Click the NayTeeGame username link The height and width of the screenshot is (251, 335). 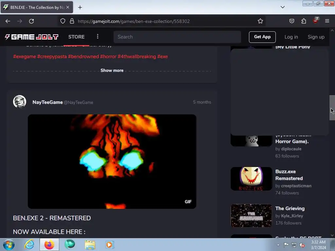[x=47, y=102]
